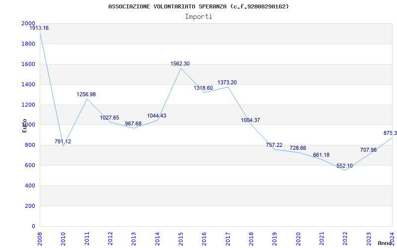The width and height of the screenshot is (397, 248).
Task: Click the 2000 y-axis tick label
Action: click(x=28, y=23)
